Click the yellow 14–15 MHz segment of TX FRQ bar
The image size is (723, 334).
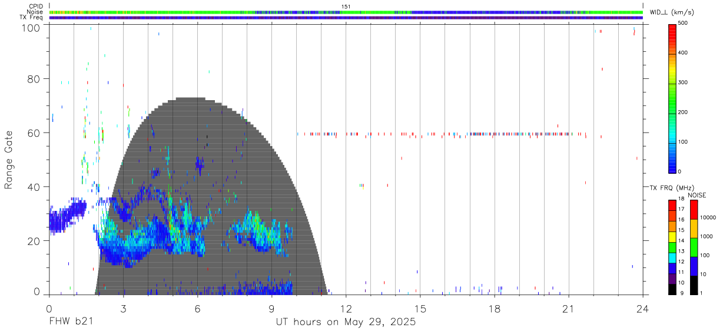click(672, 236)
